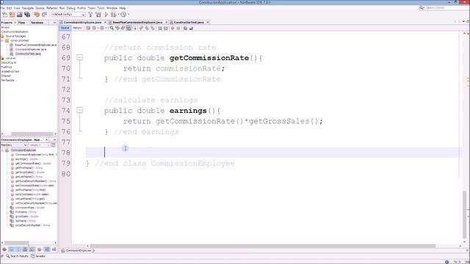Toggle Sort by Name in Navigator
Viewport: 470px width, 264px height.
[x=47, y=249]
